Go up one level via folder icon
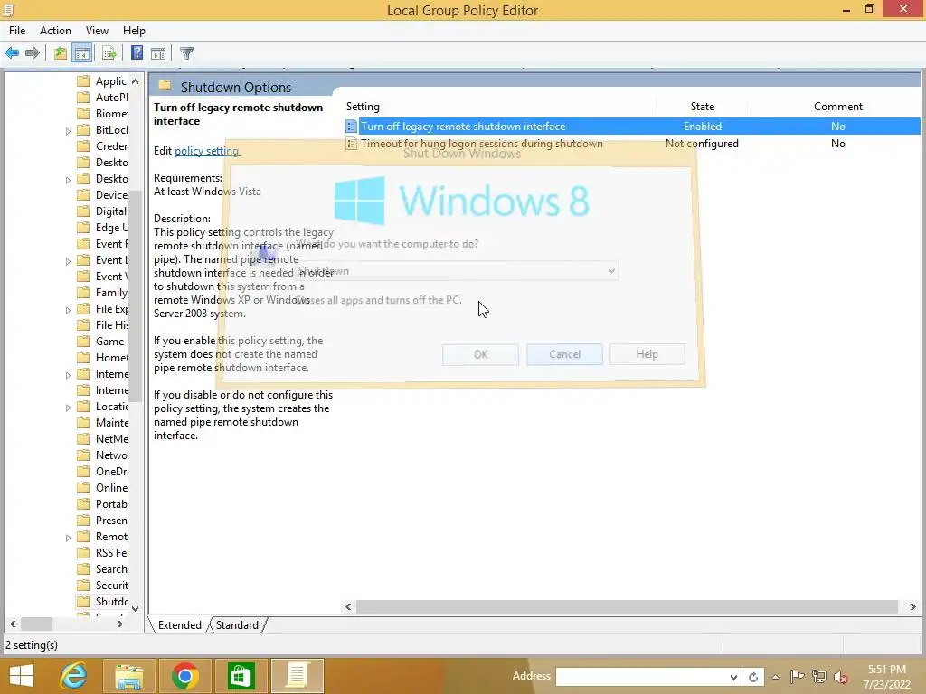The image size is (926, 694). 61,53
